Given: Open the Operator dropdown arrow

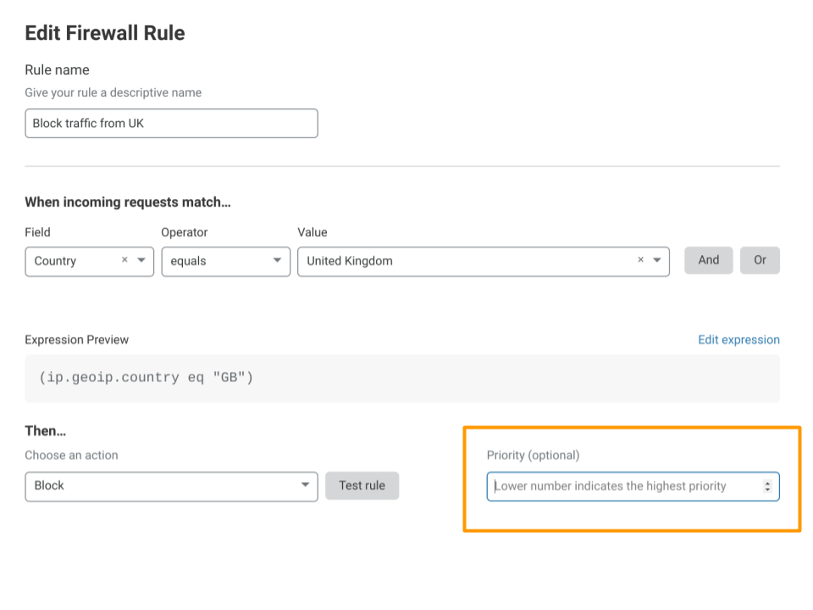Looking at the screenshot, I should tap(277, 260).
